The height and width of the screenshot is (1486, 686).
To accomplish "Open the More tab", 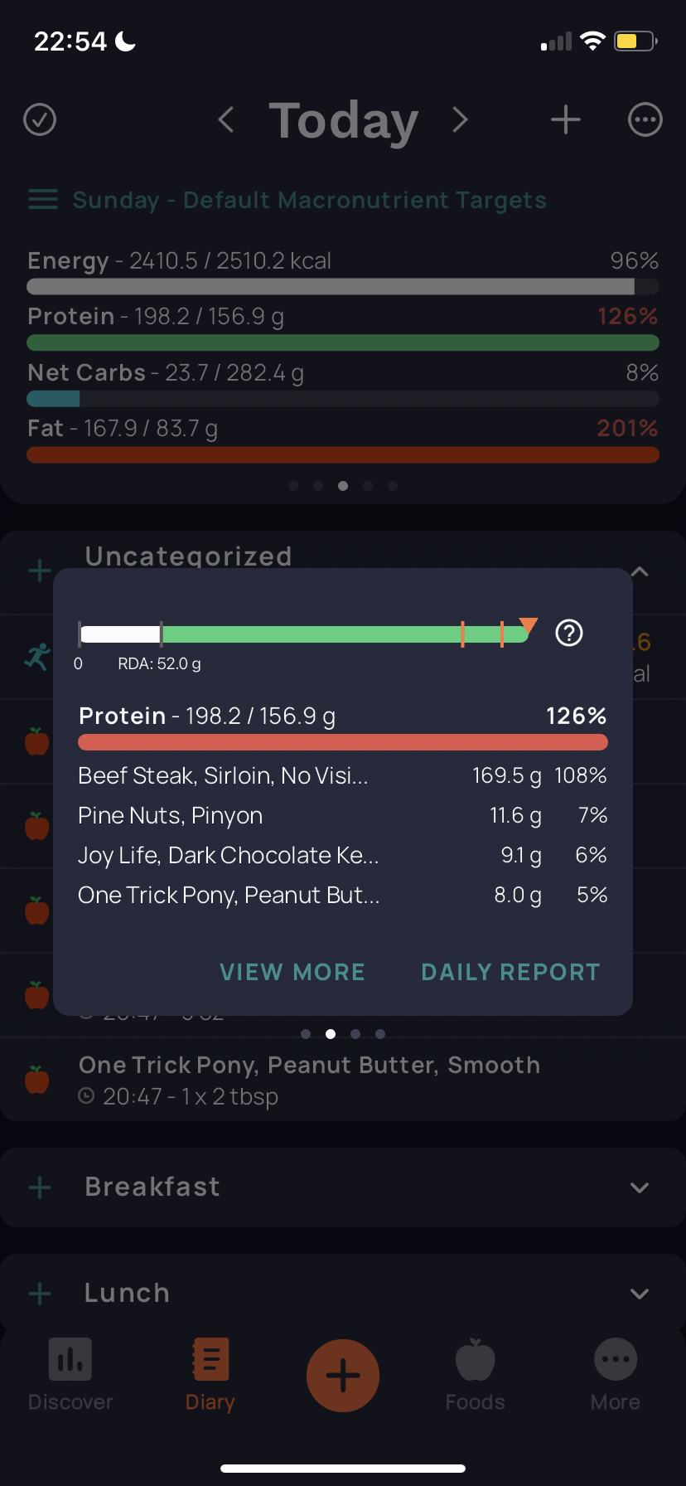I will [616, 1375].
